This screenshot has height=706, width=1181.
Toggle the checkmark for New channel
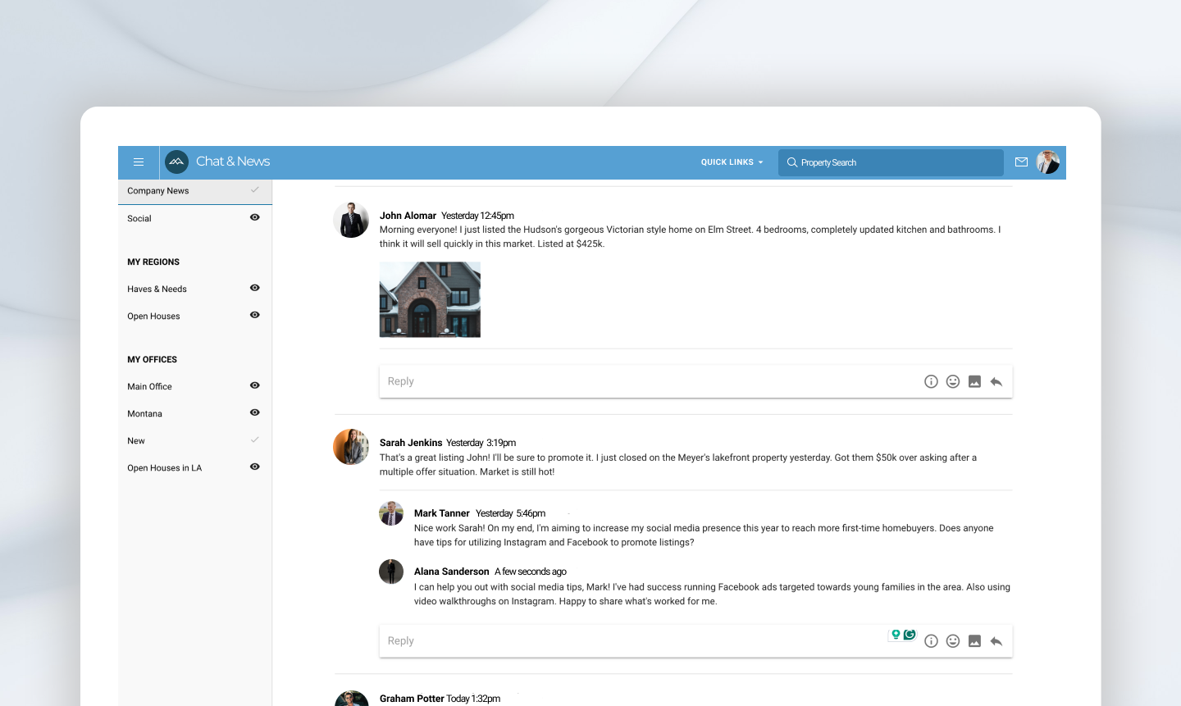pos(255,440)
